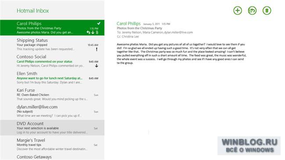Click the 9:45 AM timestamp

click(x=93, y=62)
